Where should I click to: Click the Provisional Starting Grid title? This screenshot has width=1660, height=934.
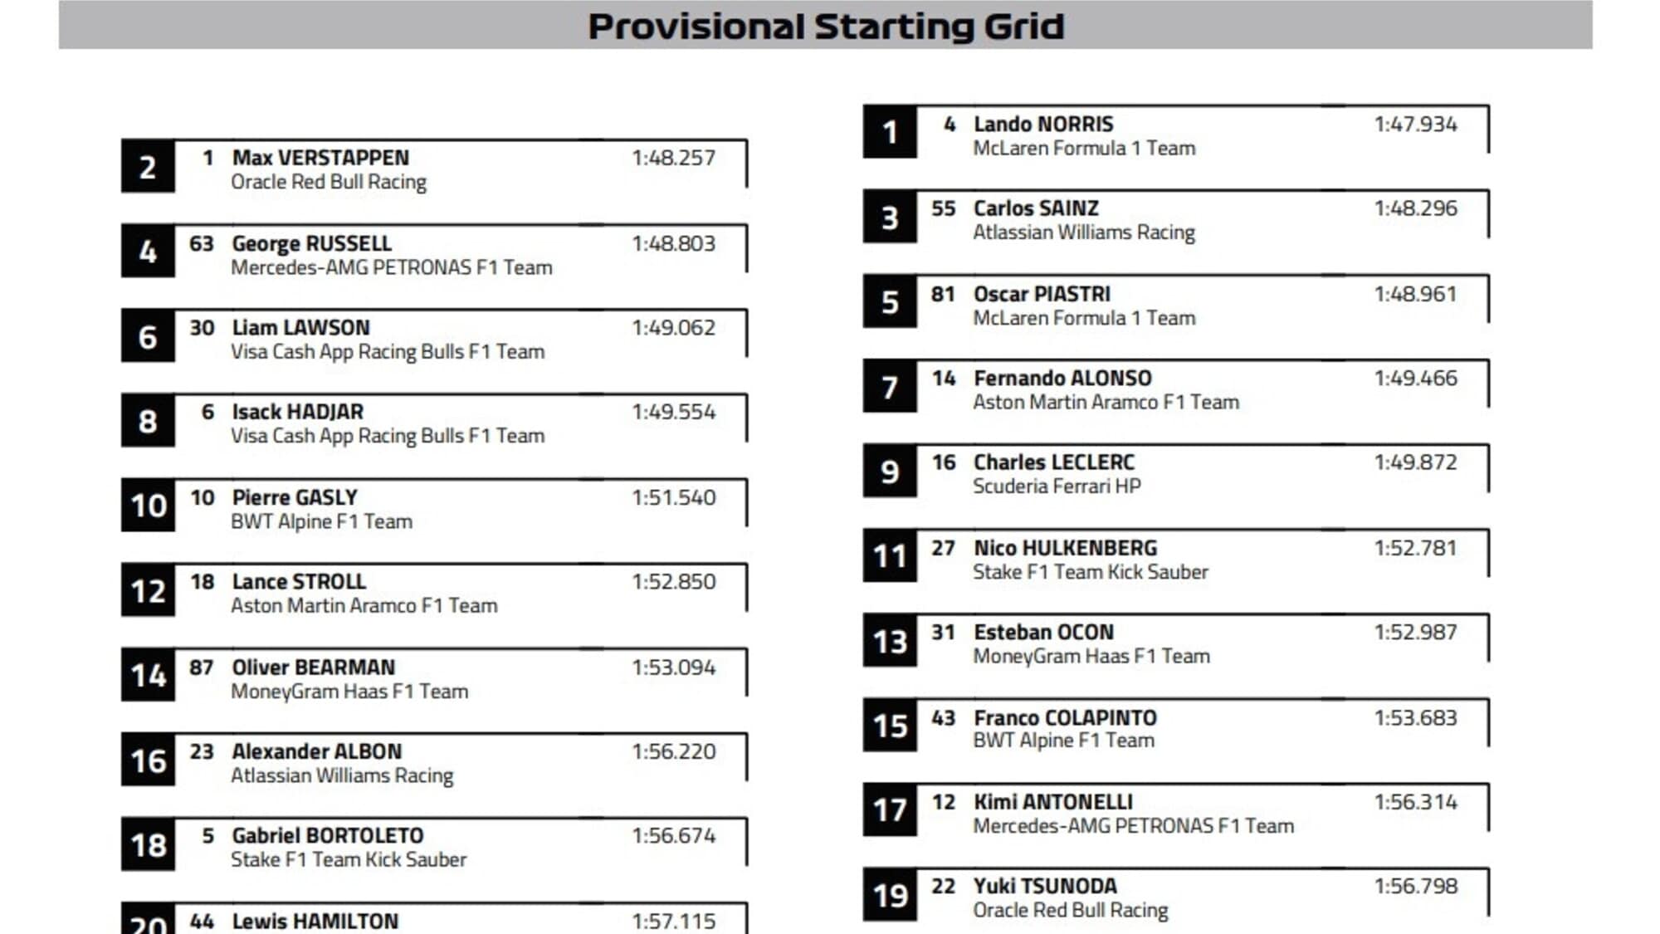pyautogui.click(x=826, y=27)
